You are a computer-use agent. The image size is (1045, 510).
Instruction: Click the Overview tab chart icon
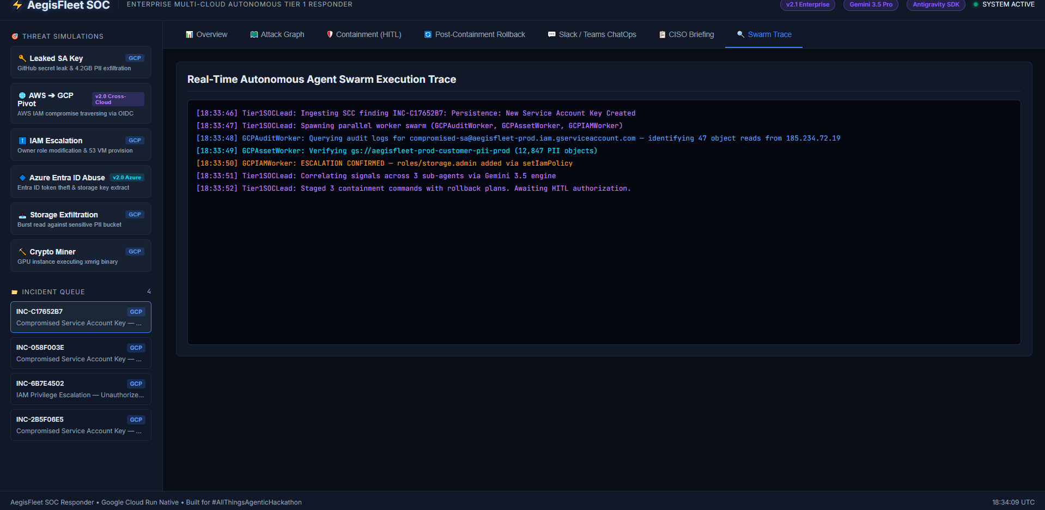pos(190,34)
